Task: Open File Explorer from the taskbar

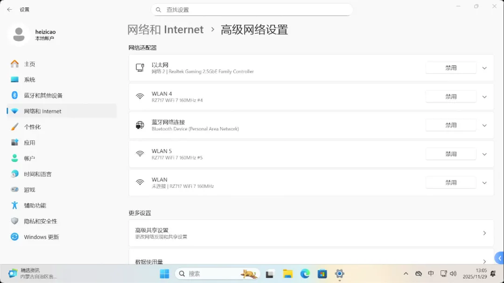Action: 287,274
